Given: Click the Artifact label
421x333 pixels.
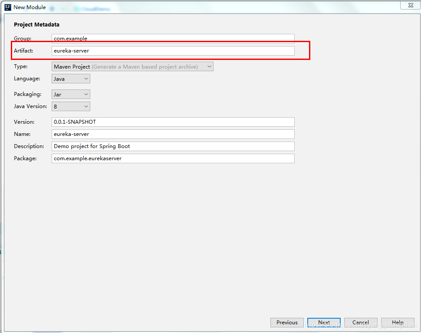Looking at the screenshot, I should click(x=23, y=50).
